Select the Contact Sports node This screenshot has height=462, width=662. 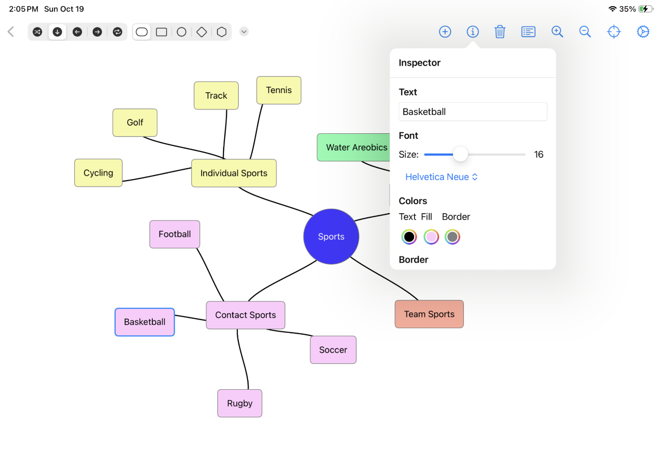(x=245, y=315)
